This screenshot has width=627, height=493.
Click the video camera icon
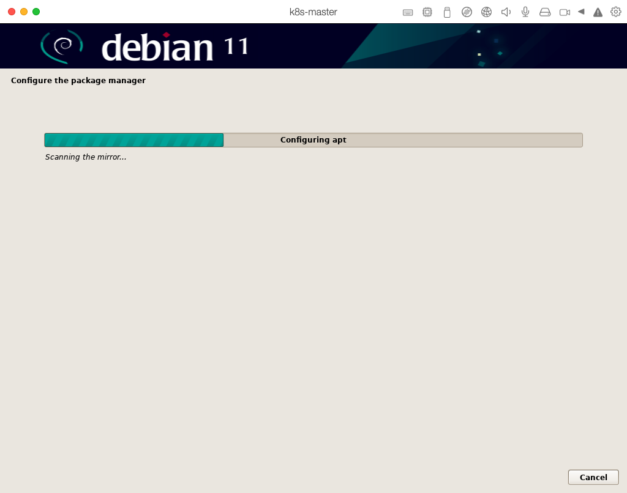[565, 12]
